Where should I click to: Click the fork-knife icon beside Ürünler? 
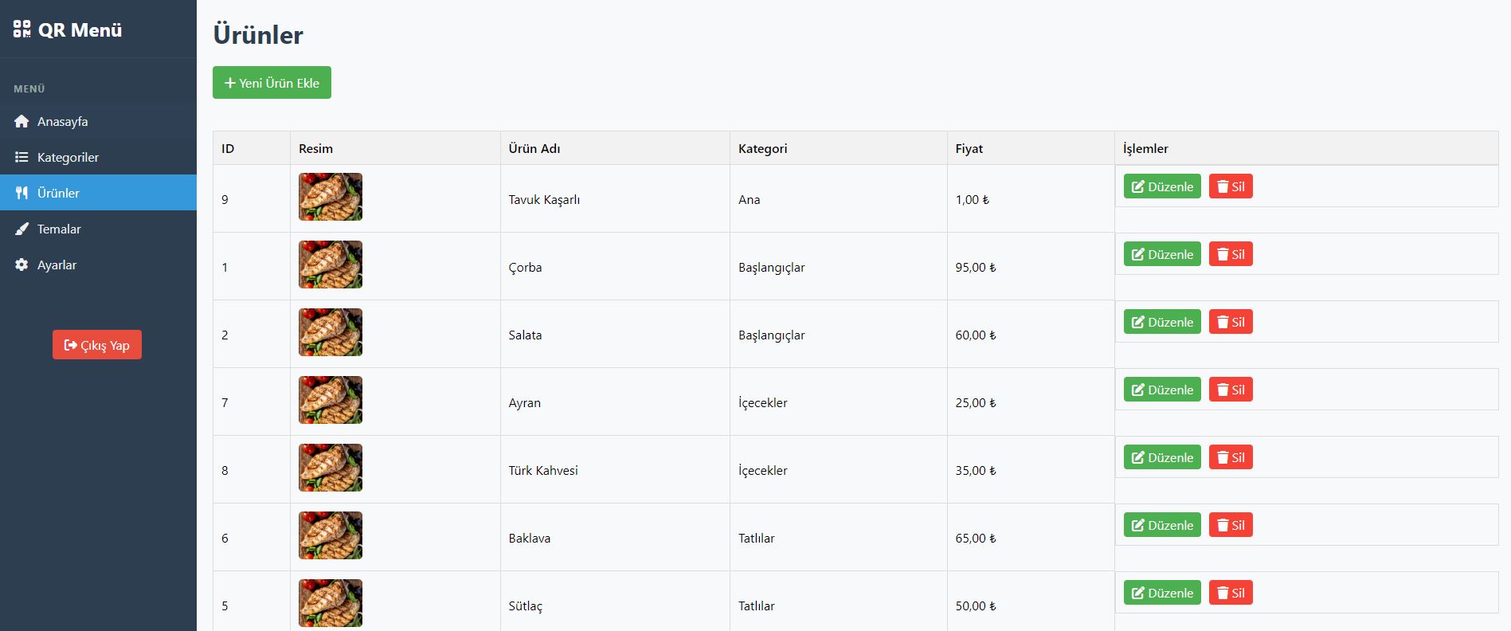[22, 193]
